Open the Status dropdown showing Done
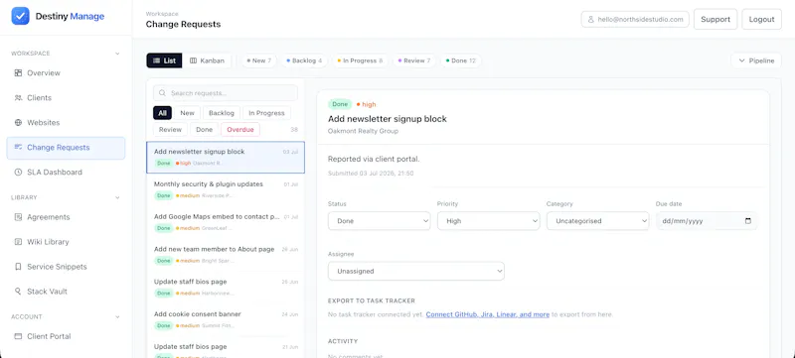The width and height of the screenshot is (795, 358). 380,221
